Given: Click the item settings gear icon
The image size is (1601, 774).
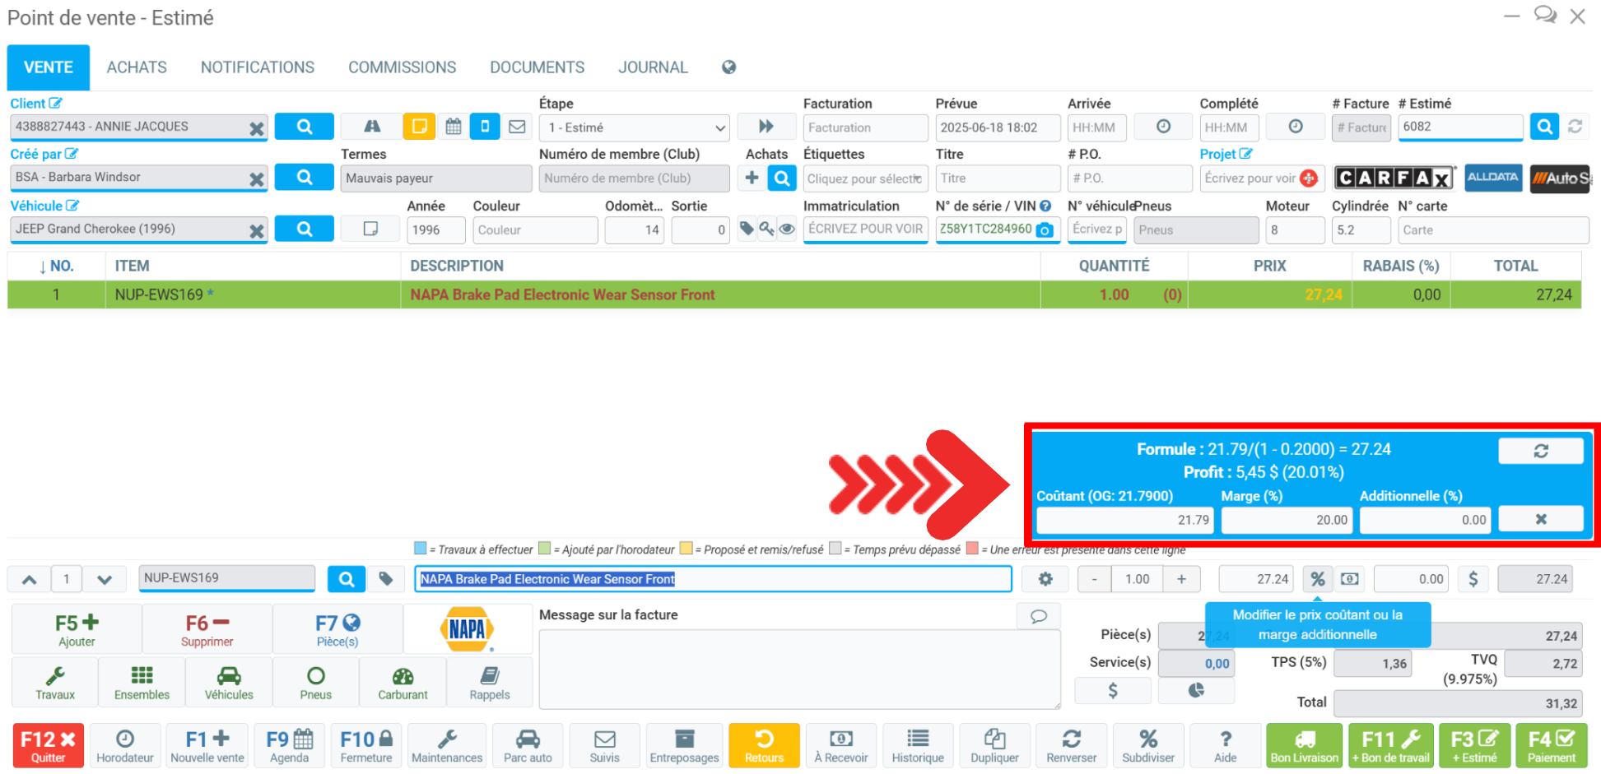Looking at the screenshot, I should 1045,579.
